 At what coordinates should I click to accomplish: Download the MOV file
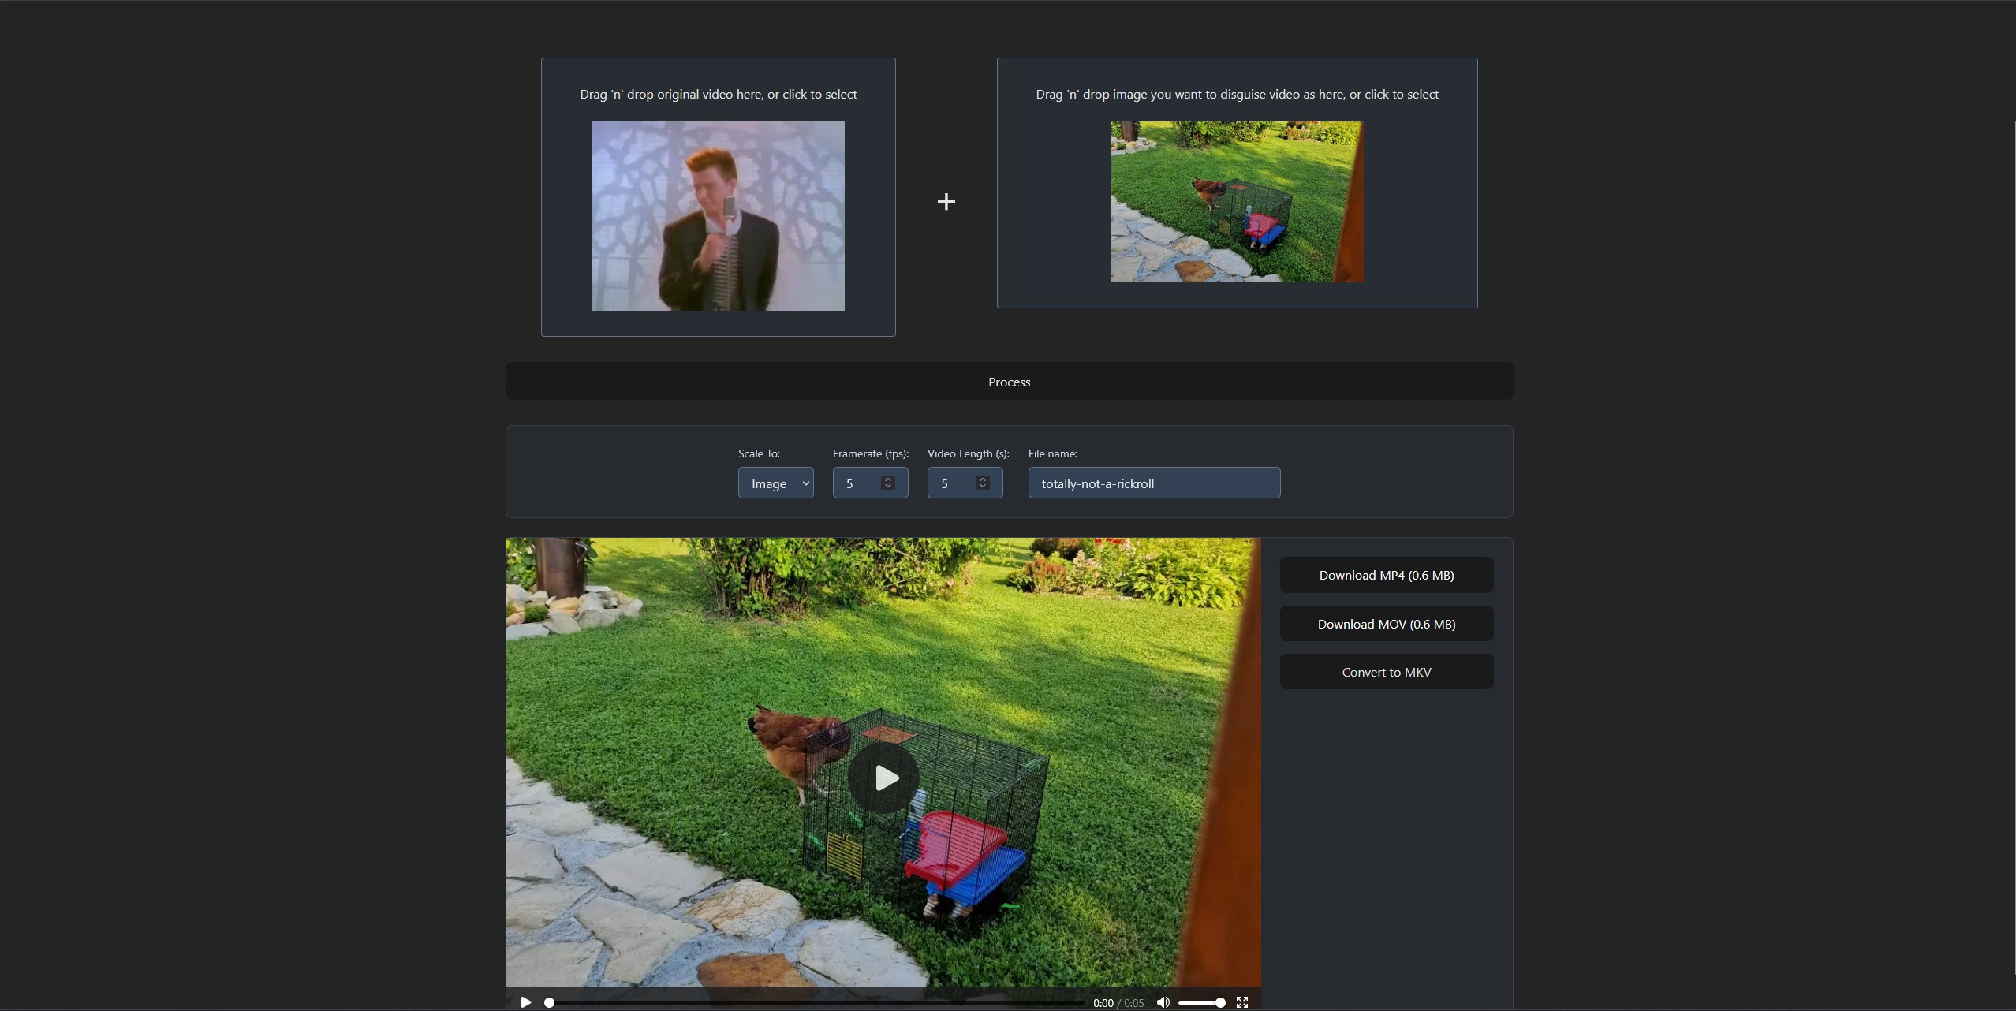tap(1386, 624)
